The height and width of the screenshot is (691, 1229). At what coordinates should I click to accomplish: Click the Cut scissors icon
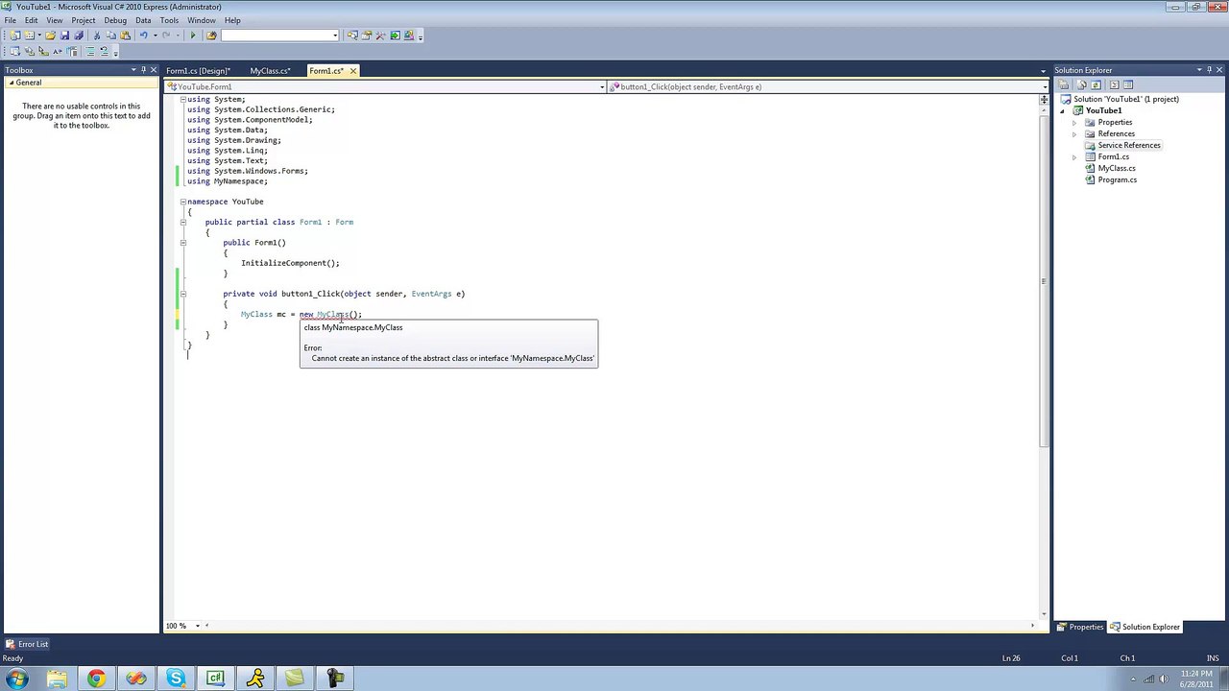97,36
